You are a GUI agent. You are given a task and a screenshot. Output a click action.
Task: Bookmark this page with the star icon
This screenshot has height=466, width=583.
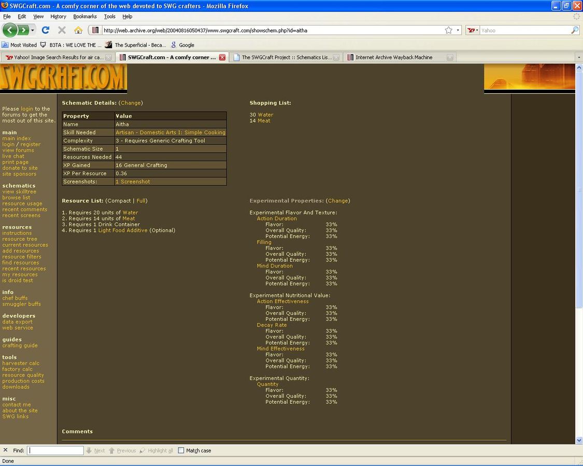(x=448, y=30)
